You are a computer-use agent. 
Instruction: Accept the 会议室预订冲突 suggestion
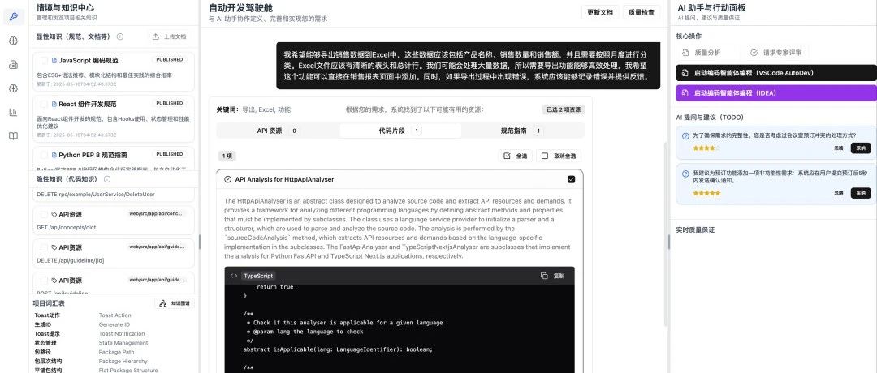(x=860, y=148)
